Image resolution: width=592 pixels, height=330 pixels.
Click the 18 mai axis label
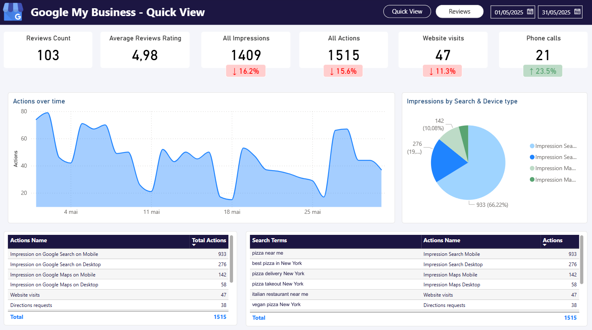232,212
